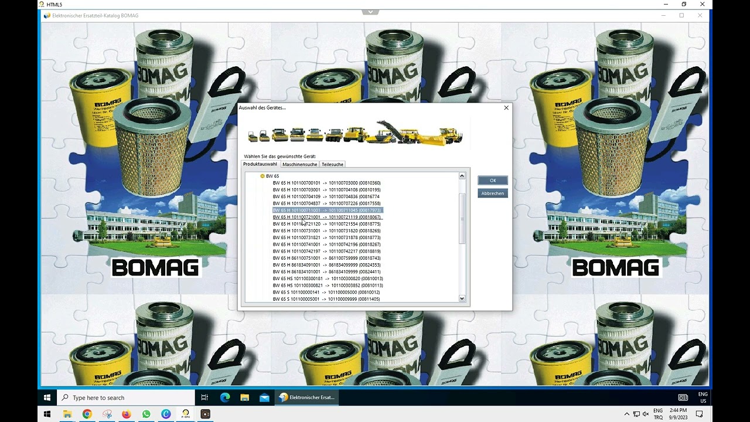Collapse the BW 65 tree node
The image size is (750, 422).
tap(262, 176)
